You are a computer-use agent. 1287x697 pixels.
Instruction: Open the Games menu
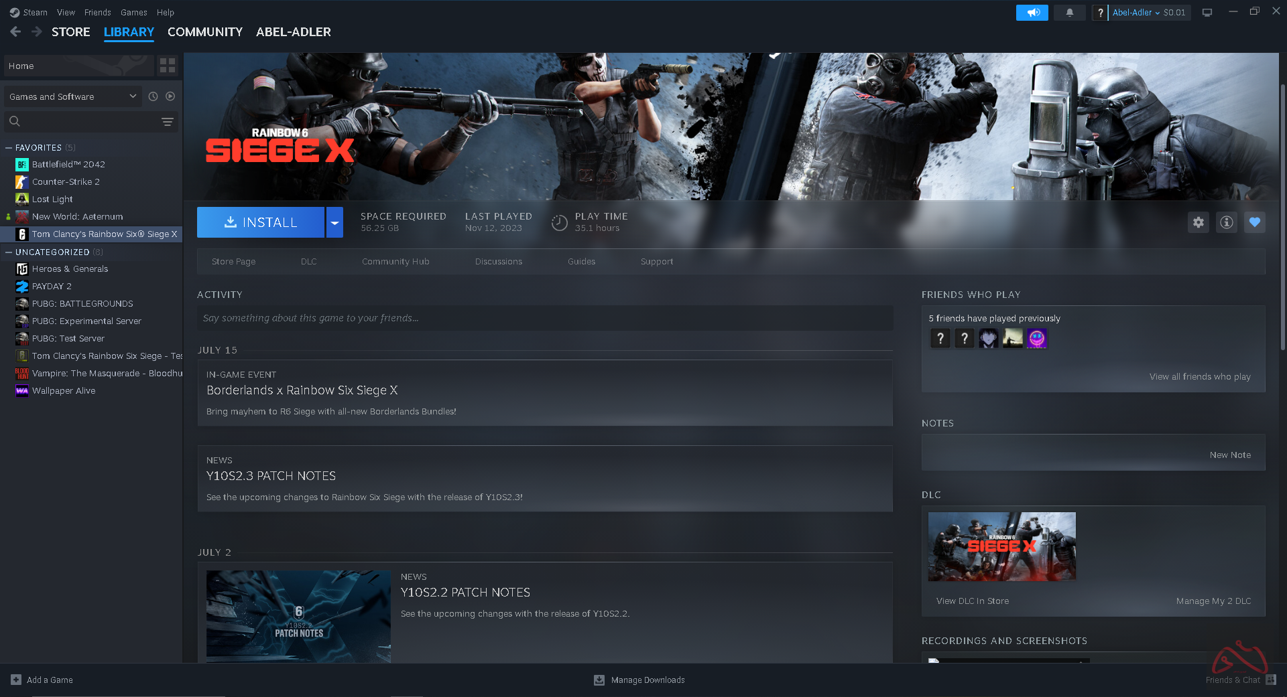[x=133, y=13]
